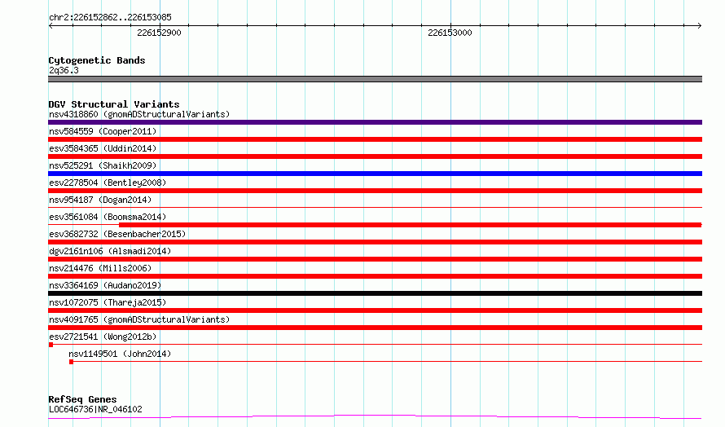Select the black Audano2019 variant bar
The image size is (725, 427).
[375, 293]
